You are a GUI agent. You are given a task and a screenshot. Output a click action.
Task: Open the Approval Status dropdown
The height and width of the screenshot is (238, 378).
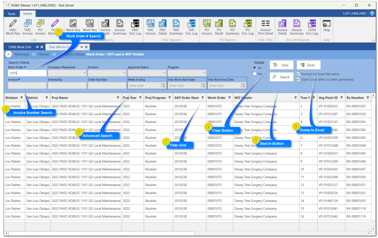[164, 73]
